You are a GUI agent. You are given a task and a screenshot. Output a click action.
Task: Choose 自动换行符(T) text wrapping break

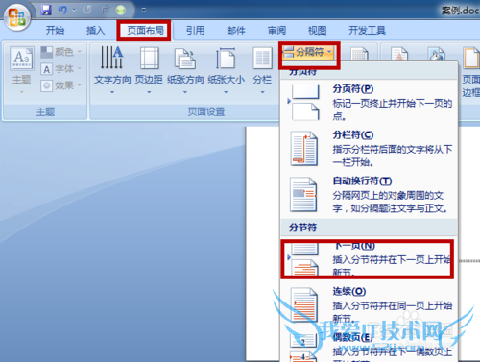(x=369, y=195)
